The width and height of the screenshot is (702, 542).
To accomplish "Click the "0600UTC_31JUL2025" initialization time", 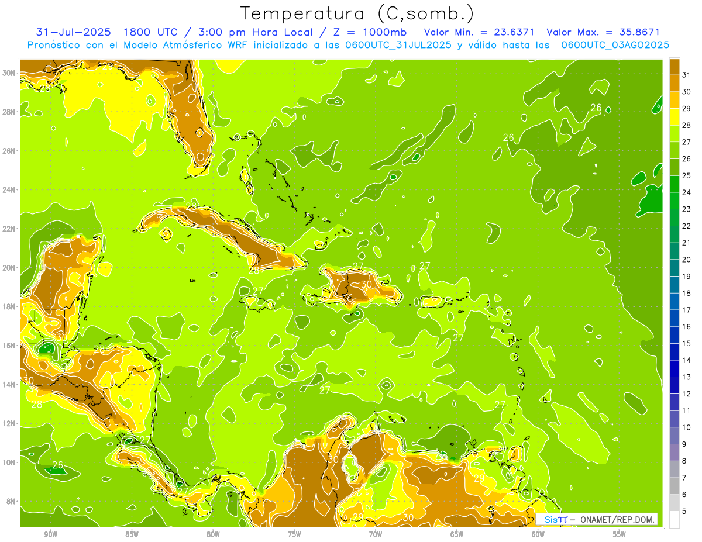I will click(398, 45).
